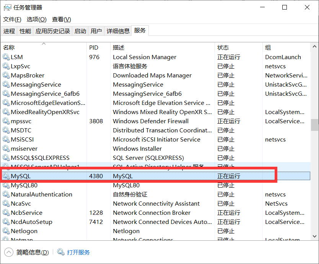Click the Local Session Manager description

[x=145, y=57]
